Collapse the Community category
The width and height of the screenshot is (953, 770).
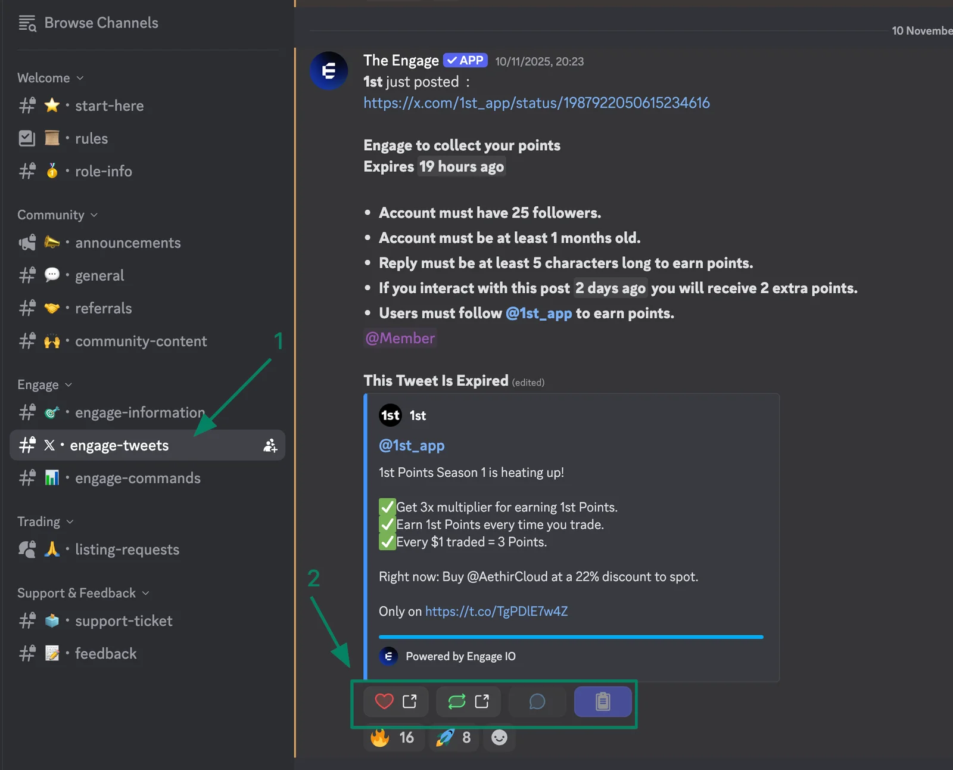click(x=58, y=215)
